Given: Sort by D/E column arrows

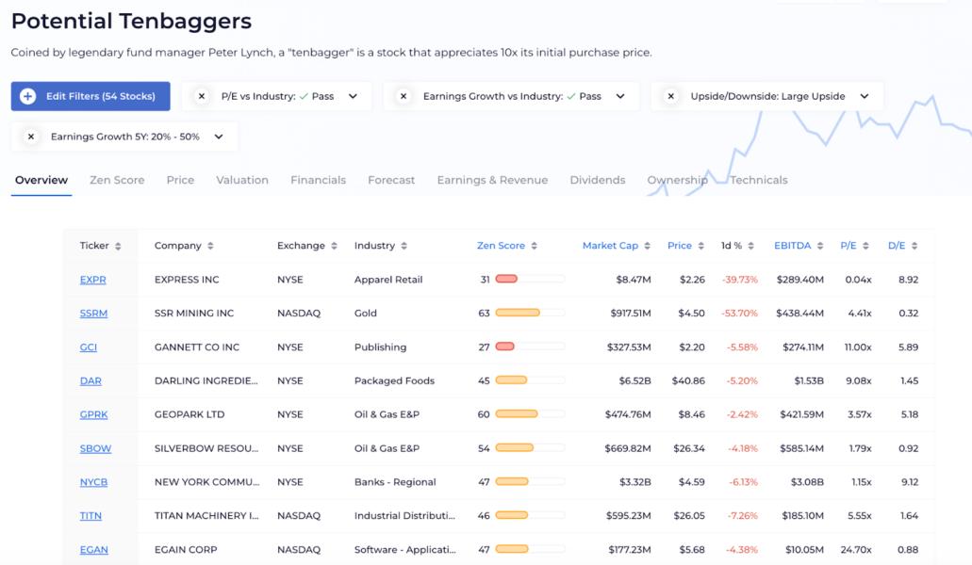Looking at the screenshot, I should 914,247.
